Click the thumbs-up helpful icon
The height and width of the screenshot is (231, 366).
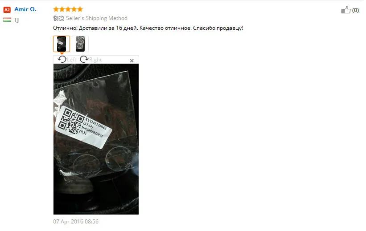click(346, 10)
